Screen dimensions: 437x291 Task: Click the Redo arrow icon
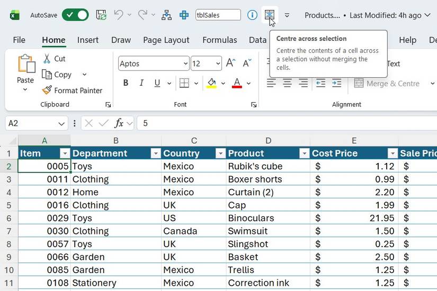142,15
